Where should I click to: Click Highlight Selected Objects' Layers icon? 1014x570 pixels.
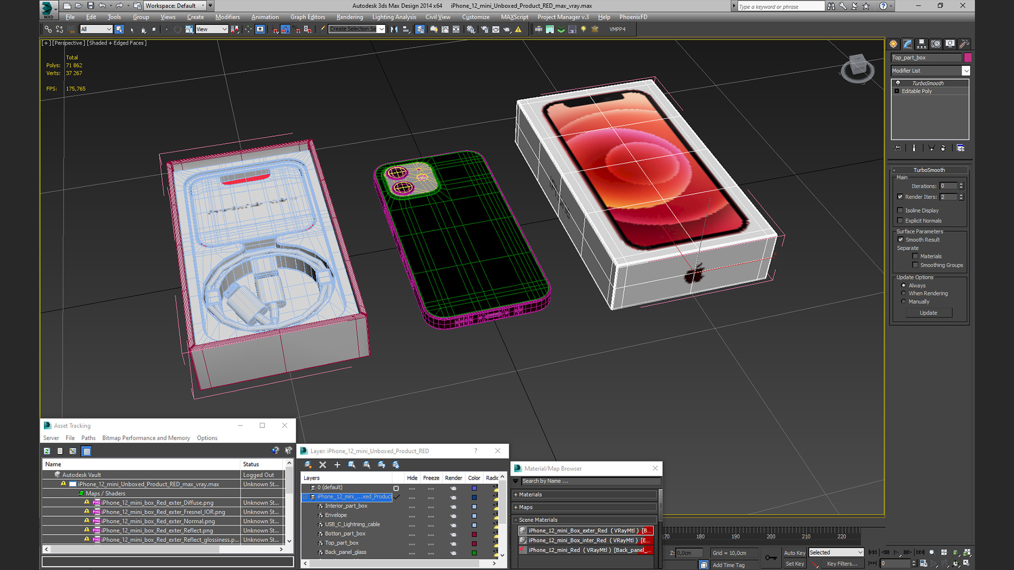point(367,465)
